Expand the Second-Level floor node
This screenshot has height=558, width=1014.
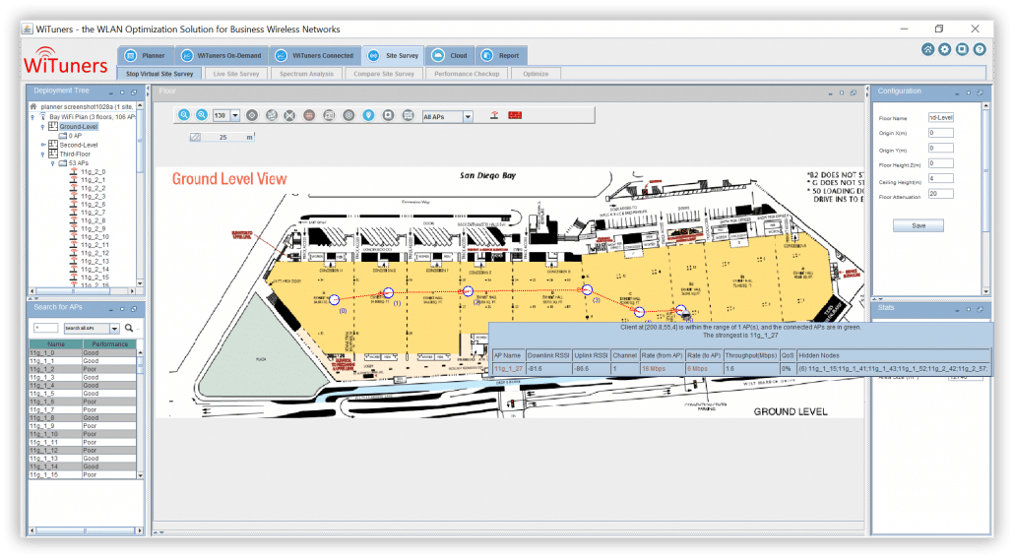click(x=44, y=145)
